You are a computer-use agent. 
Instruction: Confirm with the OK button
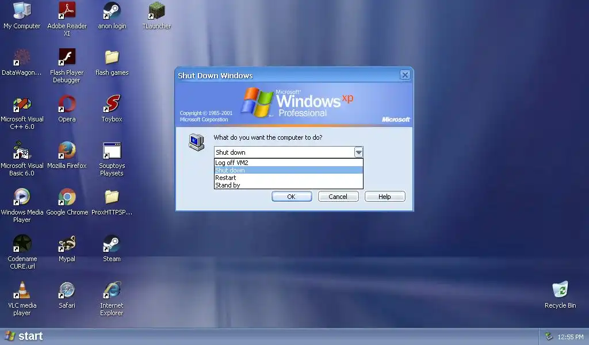click(x=292, y=196)
